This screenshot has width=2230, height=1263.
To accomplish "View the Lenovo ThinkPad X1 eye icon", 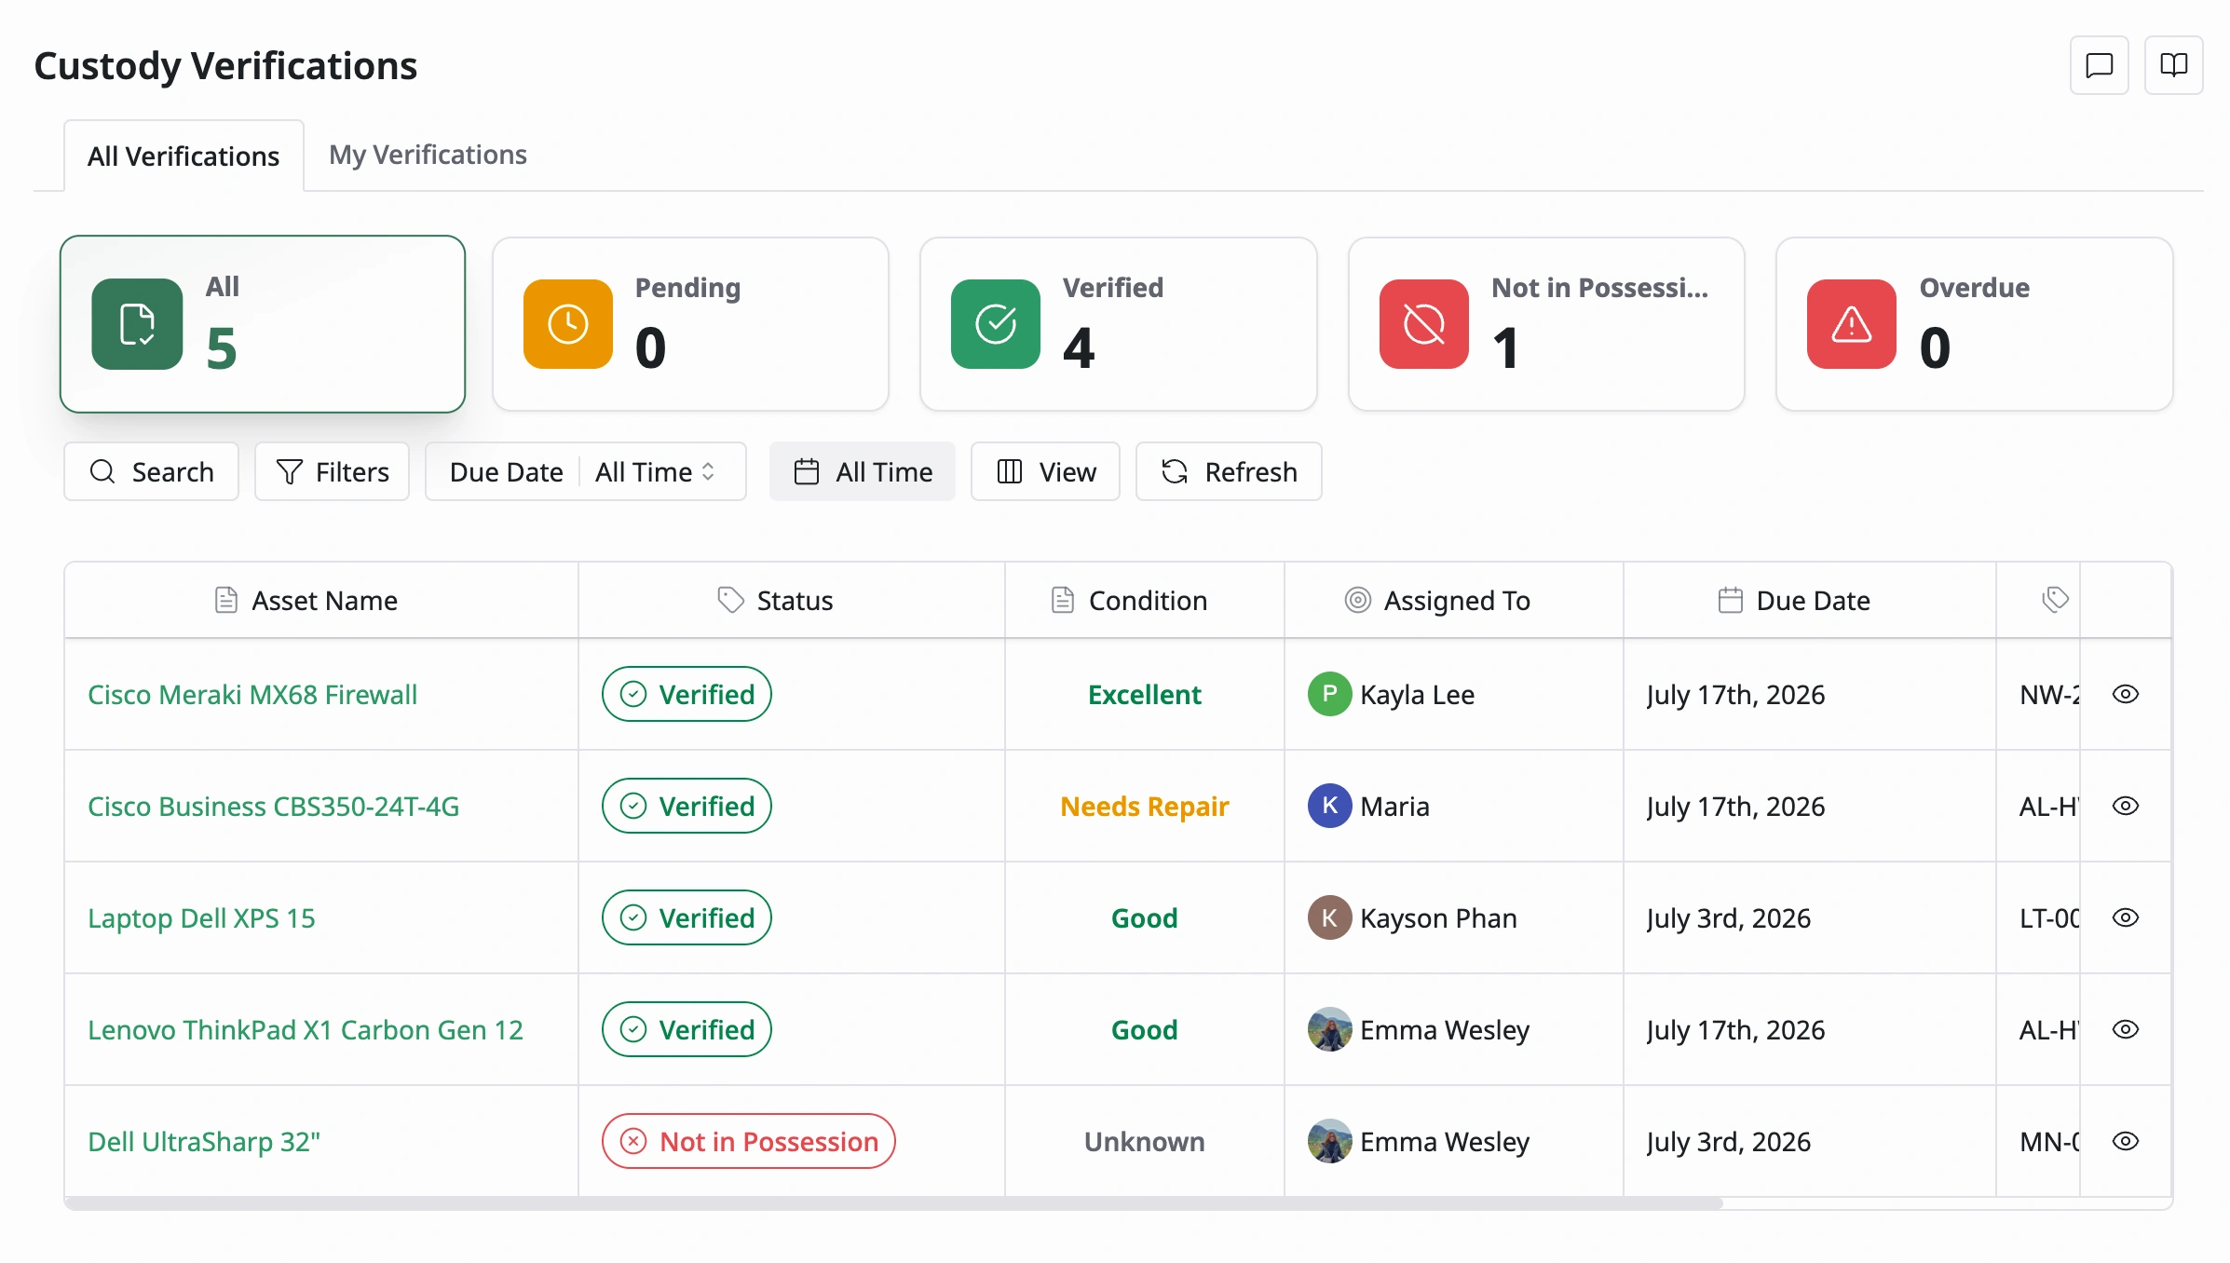I will (2125, 1029).
